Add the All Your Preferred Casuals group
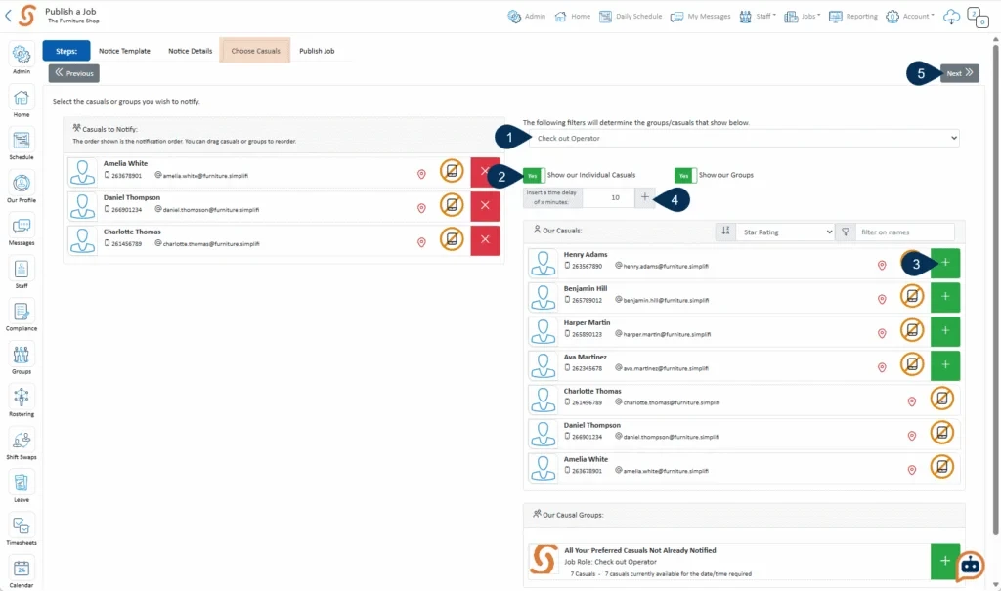The width and height of the screenshot is (1001, 591). coord(945,561)
